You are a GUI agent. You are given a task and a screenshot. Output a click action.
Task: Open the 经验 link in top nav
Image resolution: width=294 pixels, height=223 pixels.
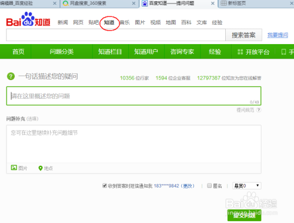point(217,22)
